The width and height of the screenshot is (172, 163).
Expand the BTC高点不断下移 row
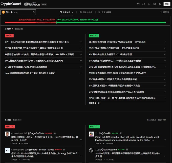[43, 48]
